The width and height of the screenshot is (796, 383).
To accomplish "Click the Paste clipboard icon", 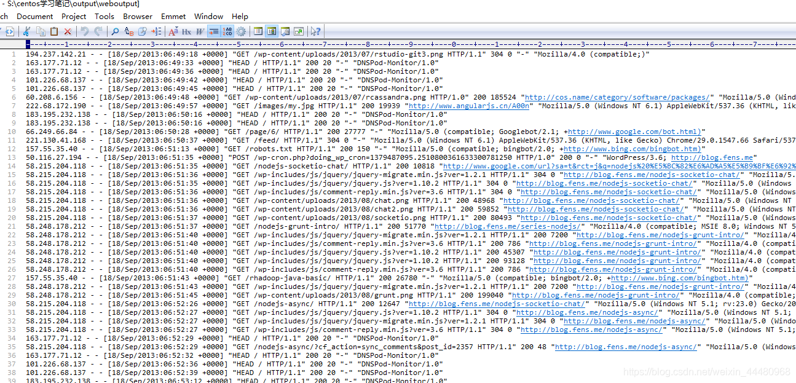I will 54,31.
